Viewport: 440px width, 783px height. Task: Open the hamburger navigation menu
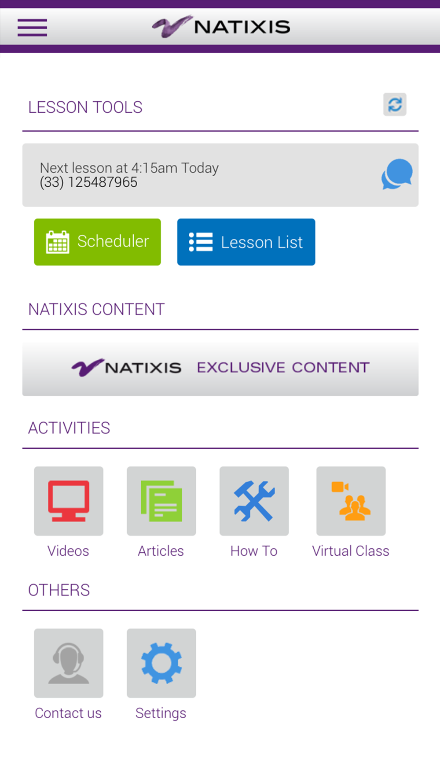pyautogui.click(x=32, y=27)
